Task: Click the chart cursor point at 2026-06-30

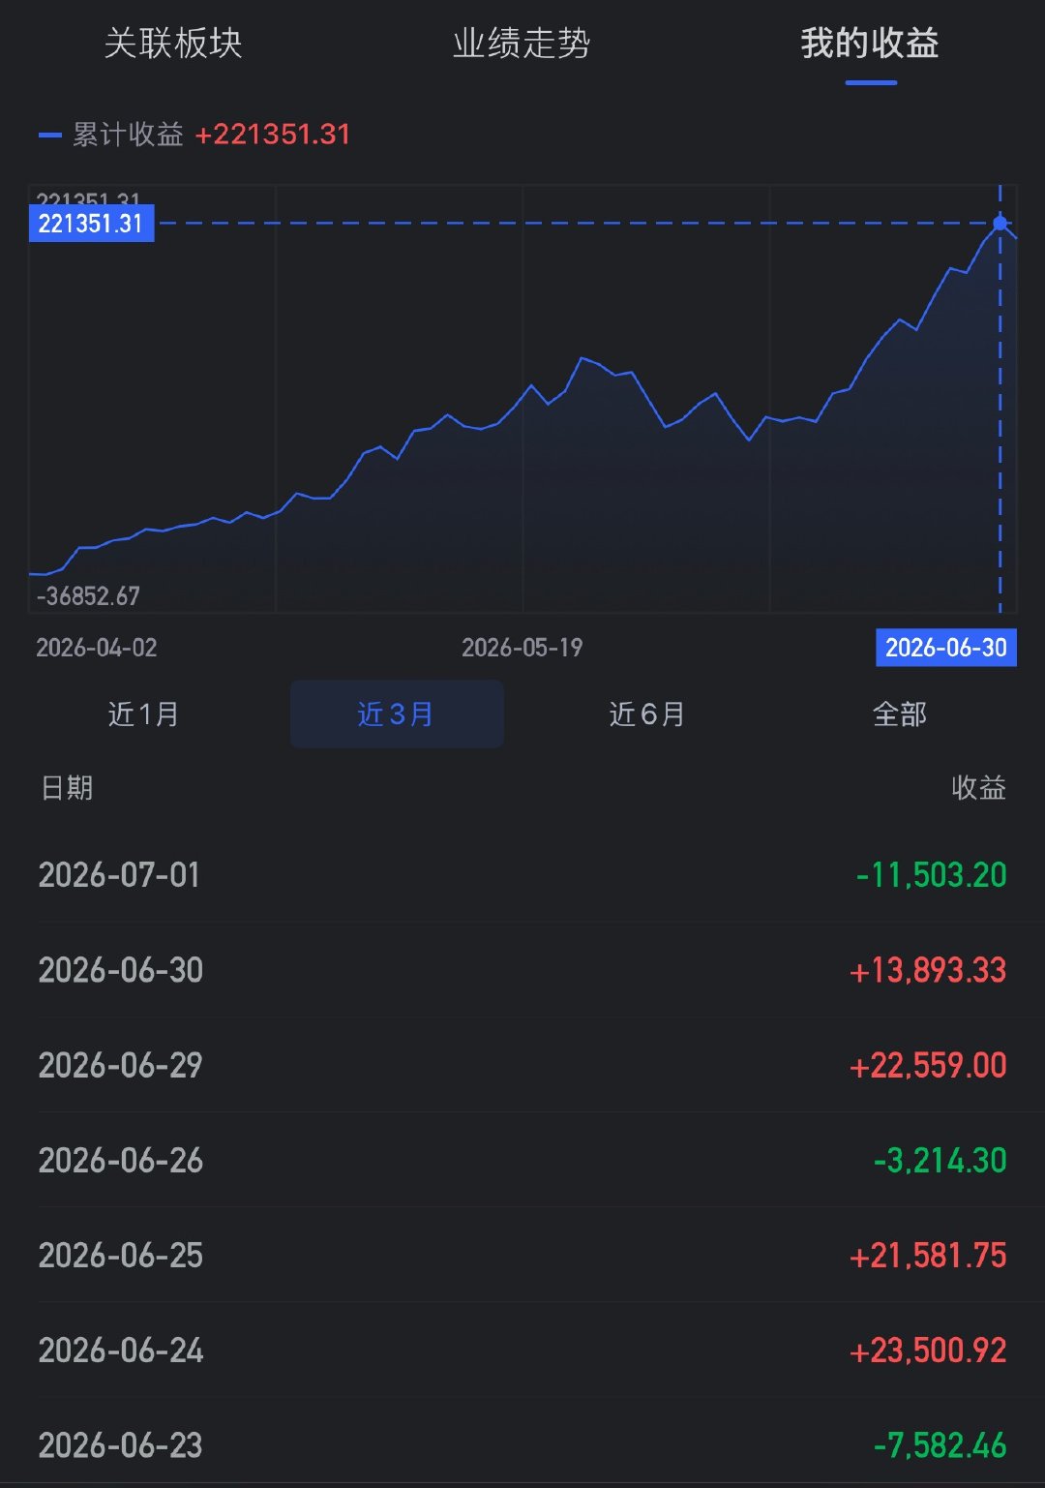Action: [x=1000, y=224]
